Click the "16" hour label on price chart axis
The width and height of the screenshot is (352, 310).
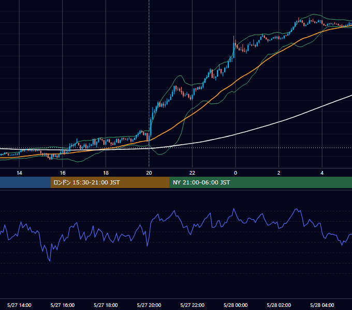point(63,173)
